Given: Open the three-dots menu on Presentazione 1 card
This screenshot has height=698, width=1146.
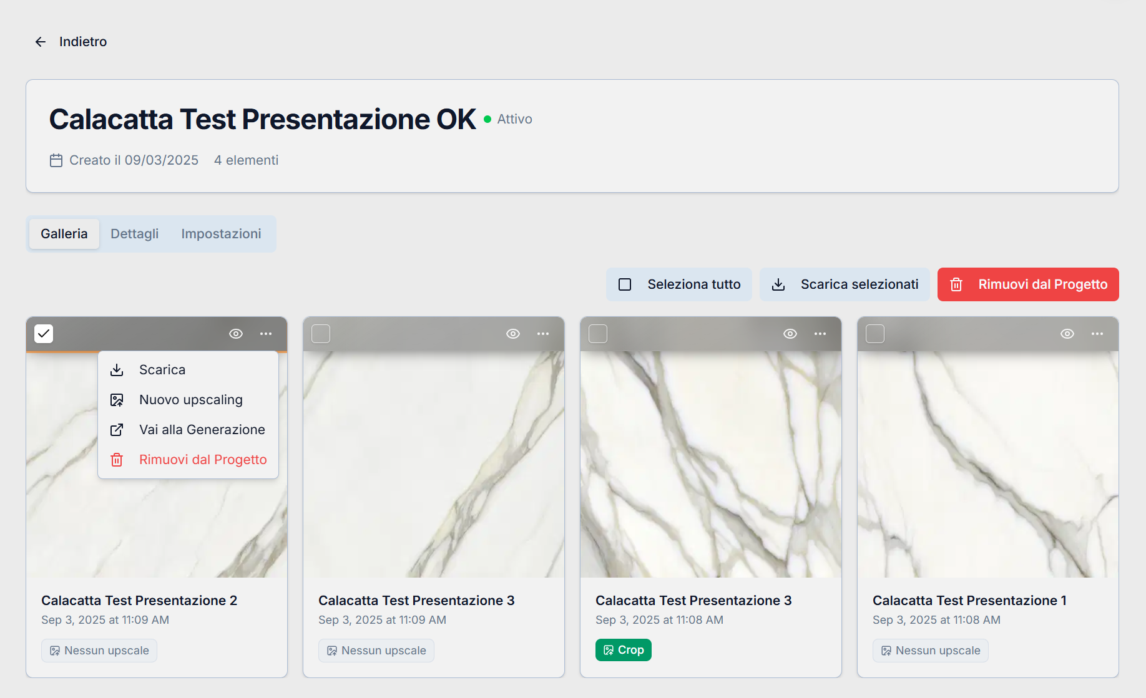Looking at the screenshot, I should click(x=1097, y=334).
